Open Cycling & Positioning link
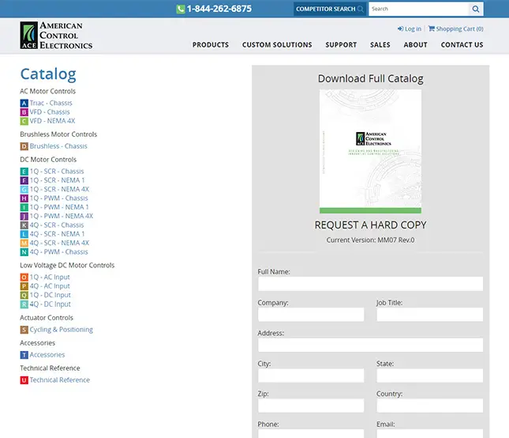The image size is (509, 438). click(62, 330)
